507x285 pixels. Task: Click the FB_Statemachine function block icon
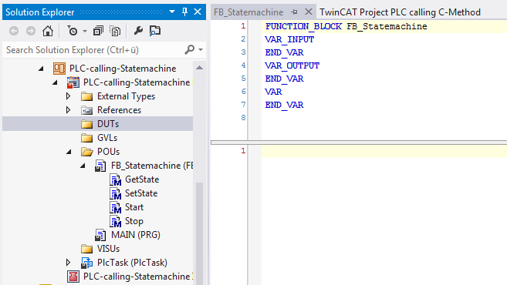100,166
